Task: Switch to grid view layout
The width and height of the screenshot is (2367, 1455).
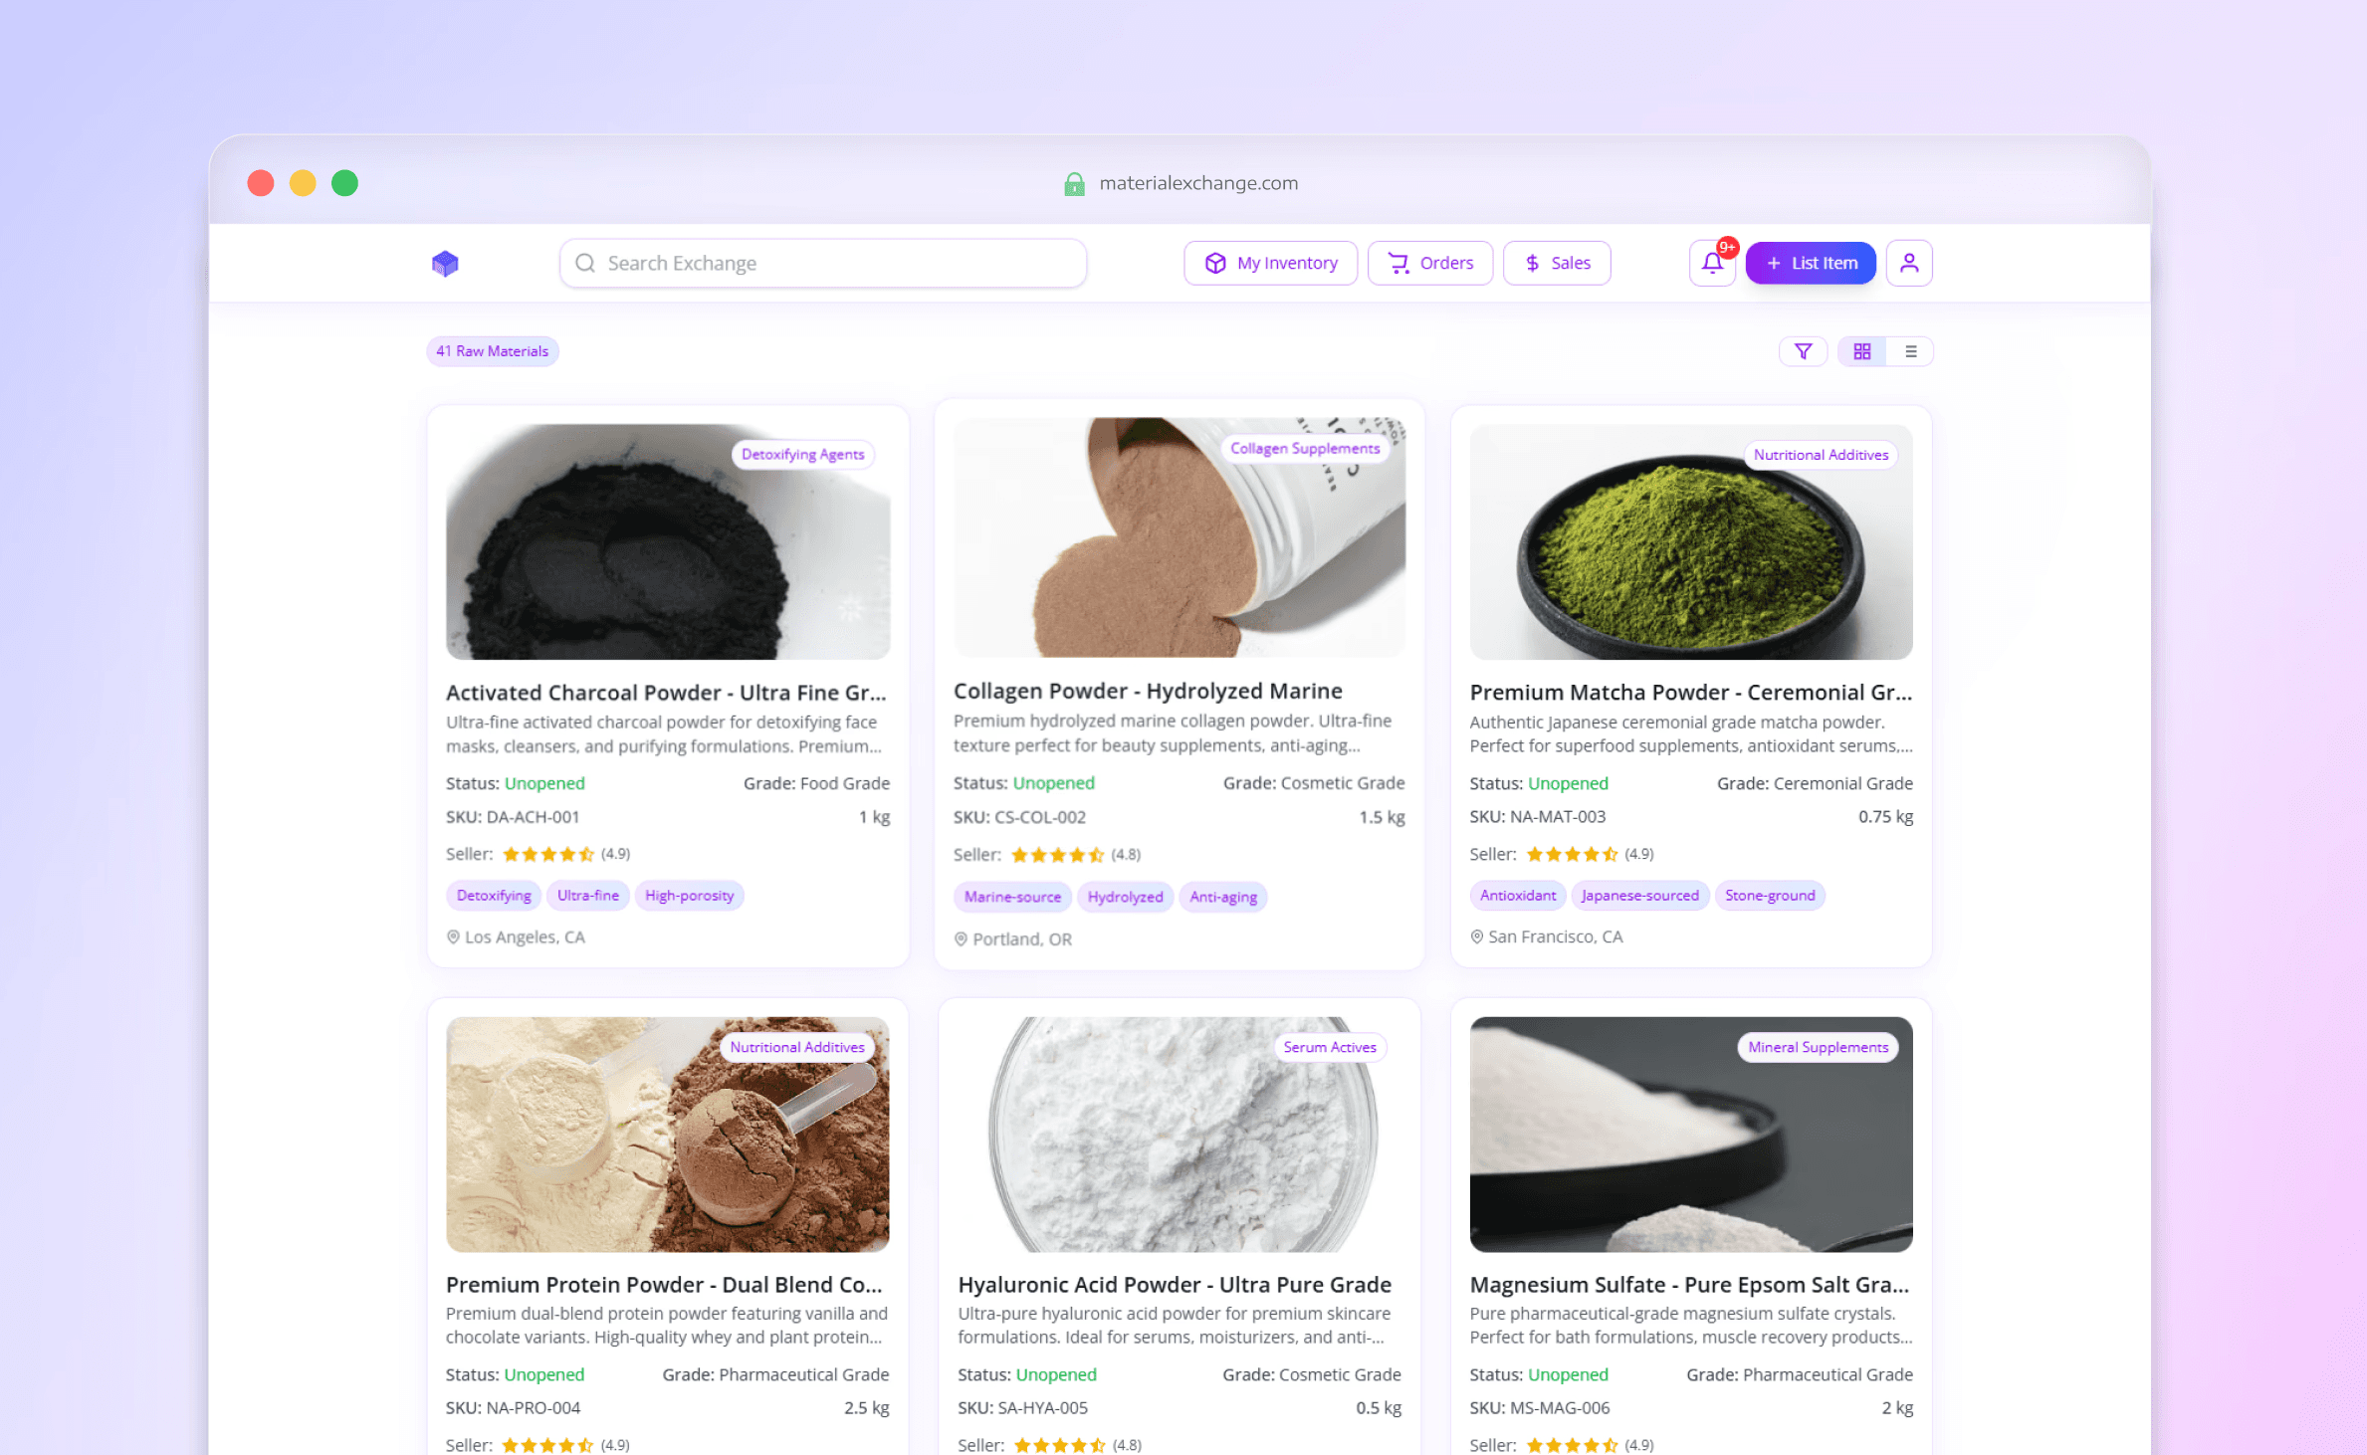Action: 1861,351
